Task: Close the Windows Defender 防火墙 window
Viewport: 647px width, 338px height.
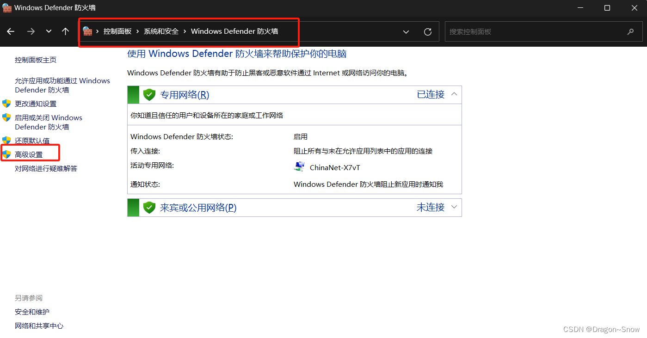Action: pyautogui.click(x=634, y=8)
